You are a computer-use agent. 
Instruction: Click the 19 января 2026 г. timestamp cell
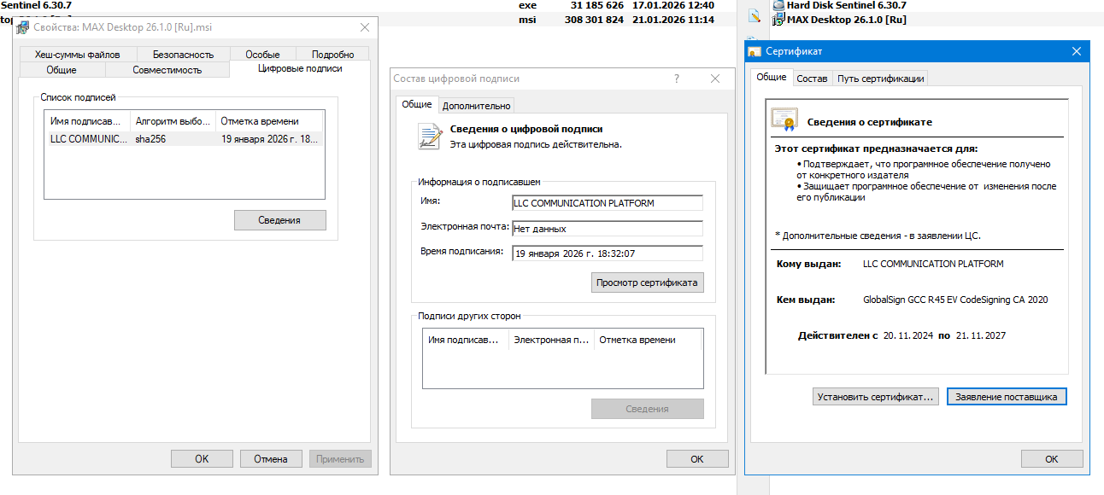click(270, 139)
